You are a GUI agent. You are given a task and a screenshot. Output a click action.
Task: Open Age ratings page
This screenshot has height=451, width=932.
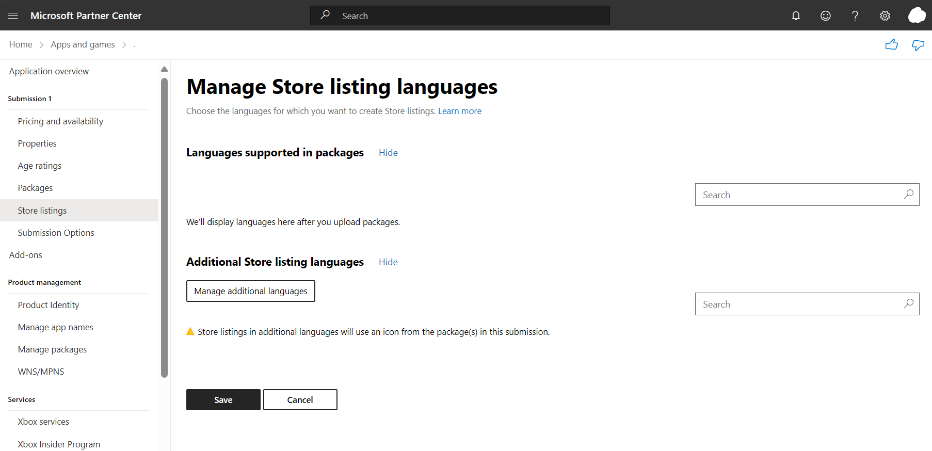click(40, 166)
